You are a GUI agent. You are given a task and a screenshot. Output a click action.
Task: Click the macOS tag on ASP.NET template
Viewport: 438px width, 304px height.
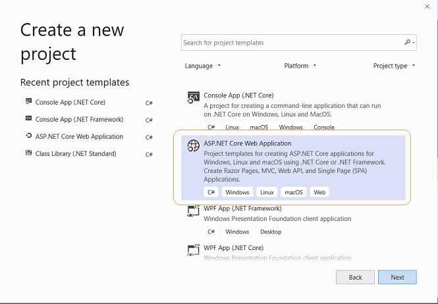pyautogui.click(x=294, y=192)
